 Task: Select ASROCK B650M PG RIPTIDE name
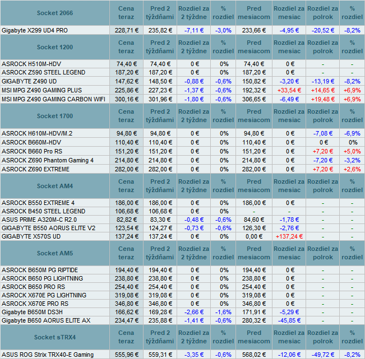(x=40, y=270)
